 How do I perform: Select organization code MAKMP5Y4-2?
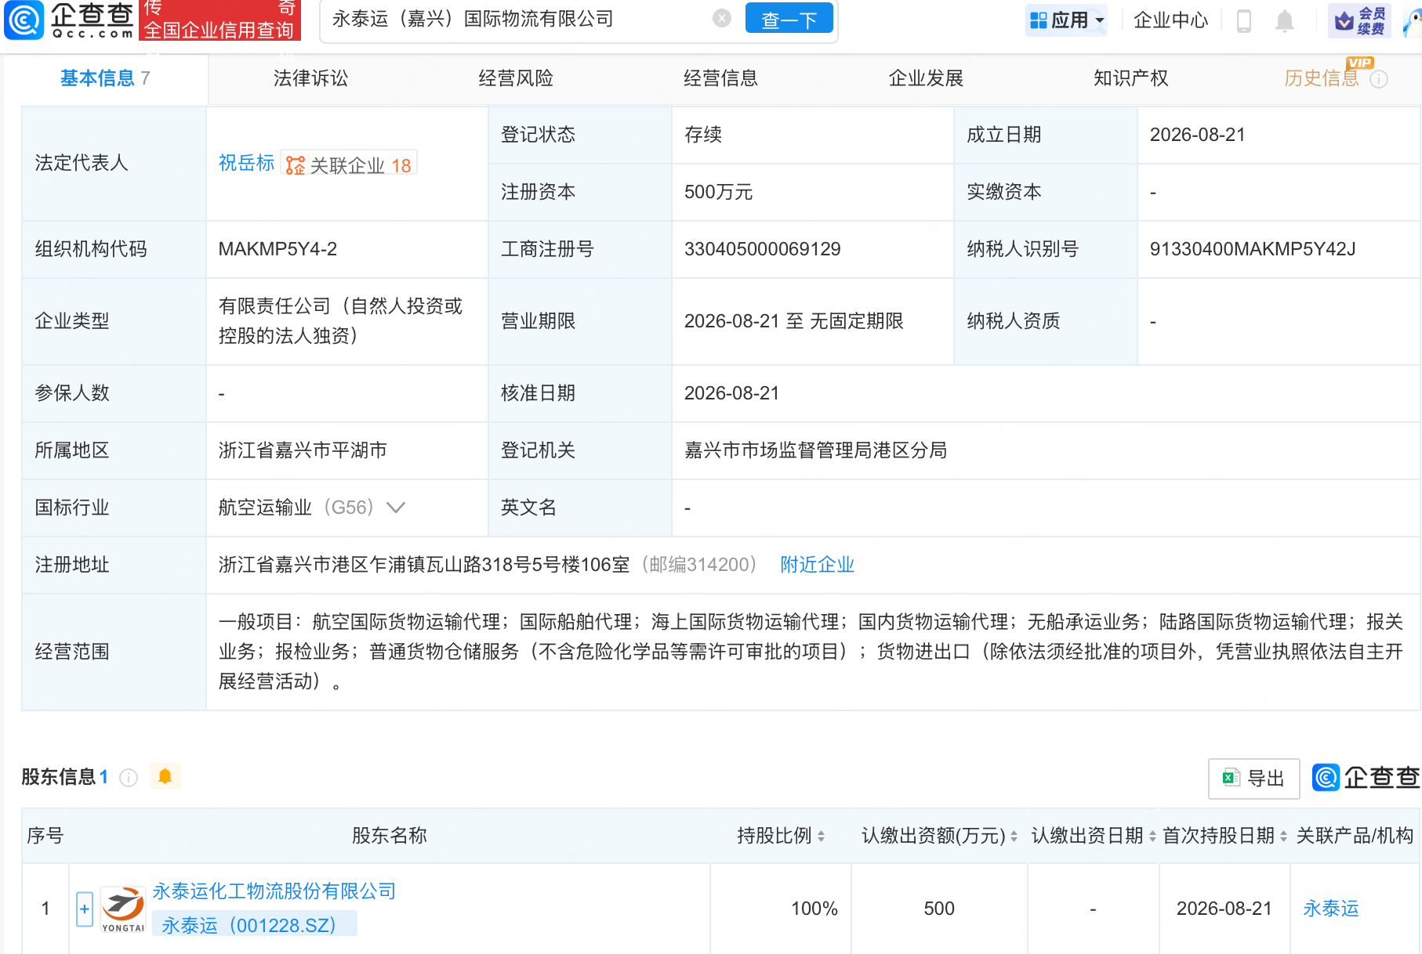tap(278, 249)
